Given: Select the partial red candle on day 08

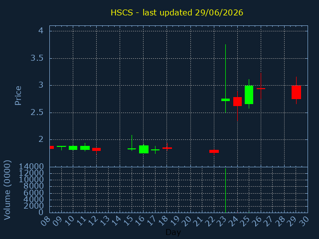Looking at the screenshot, I should tap(52, 147).
